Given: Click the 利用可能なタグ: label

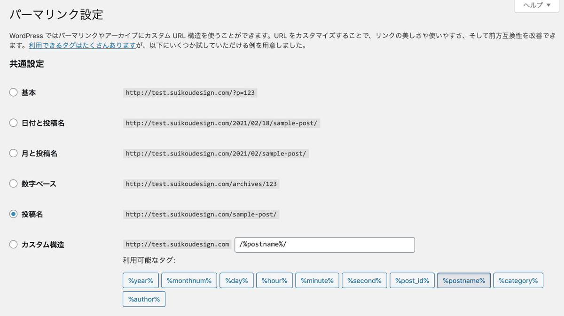Looking at the screenshot, I should [149, 260].
